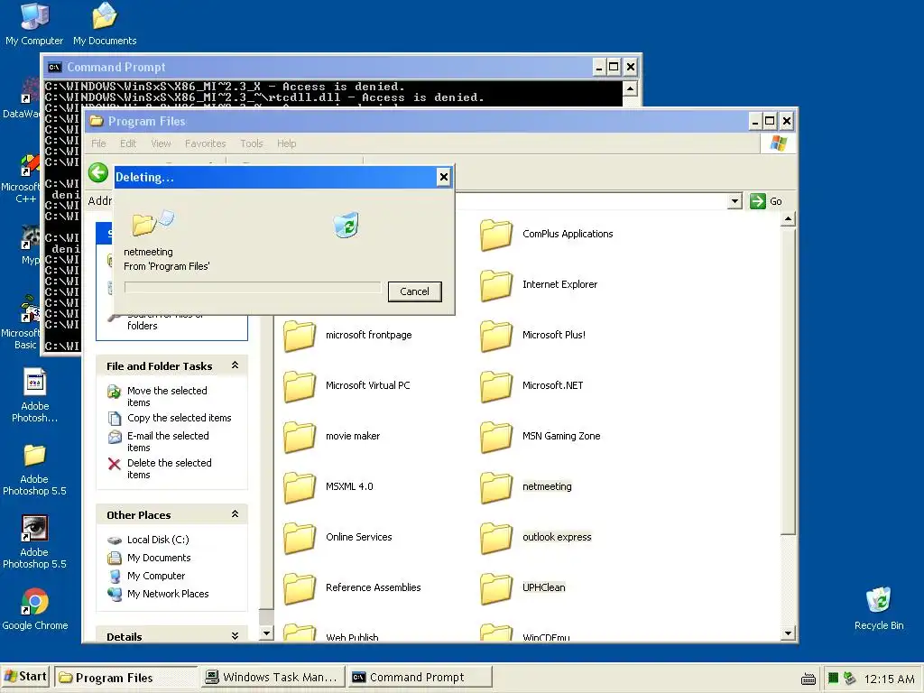Click Move the selected items link
924x693 pixels.
(x=167, y=397)
